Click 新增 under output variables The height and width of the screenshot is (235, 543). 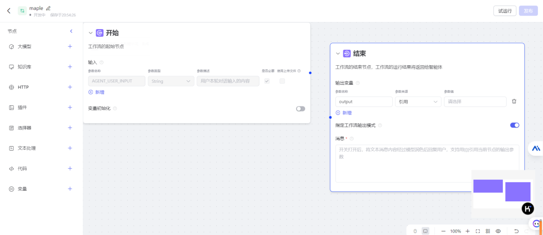344,113
